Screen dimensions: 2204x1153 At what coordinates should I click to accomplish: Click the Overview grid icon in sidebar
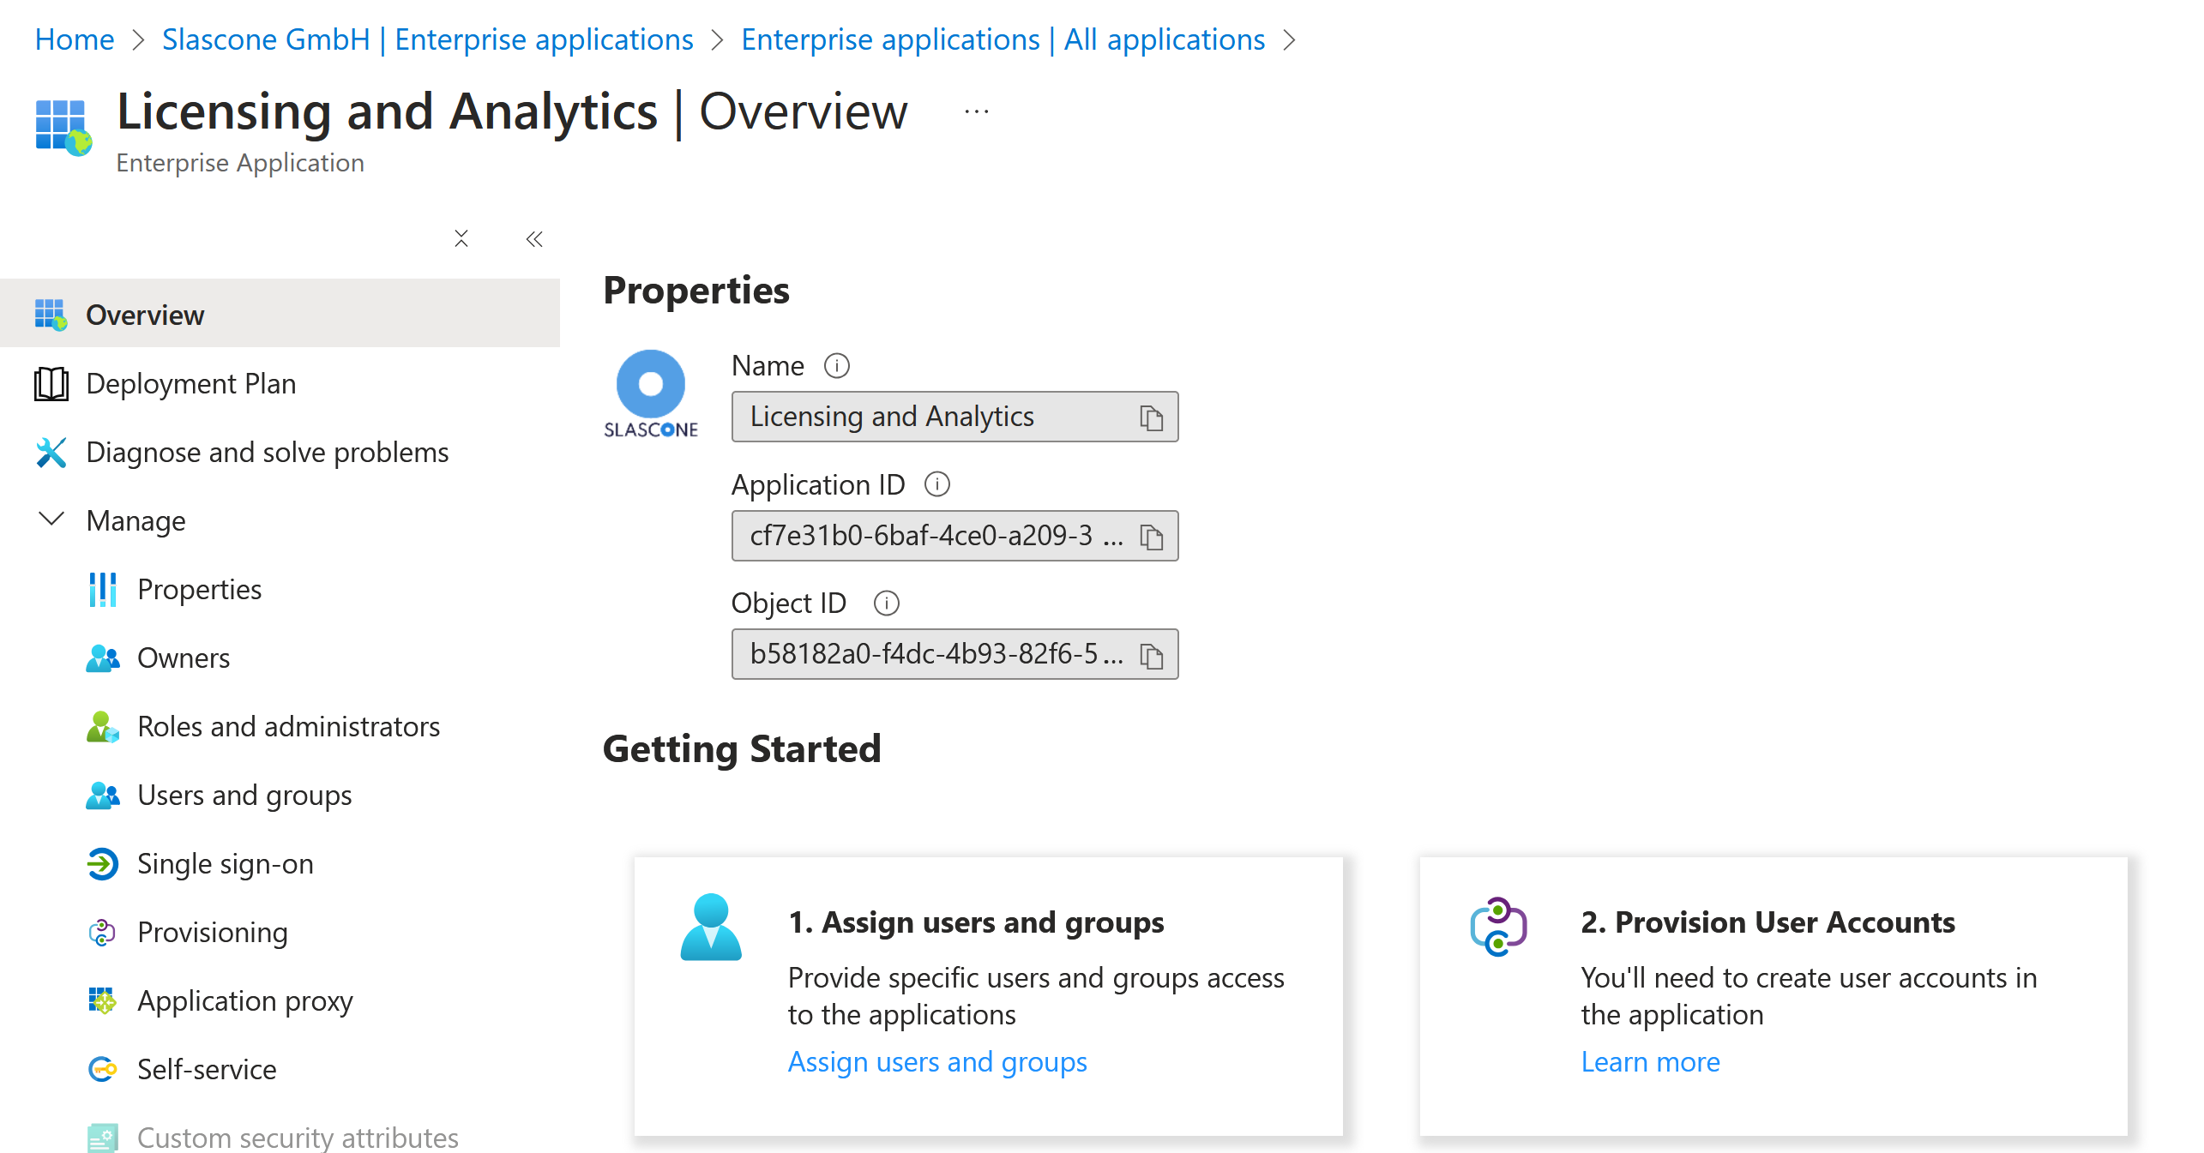51,315
